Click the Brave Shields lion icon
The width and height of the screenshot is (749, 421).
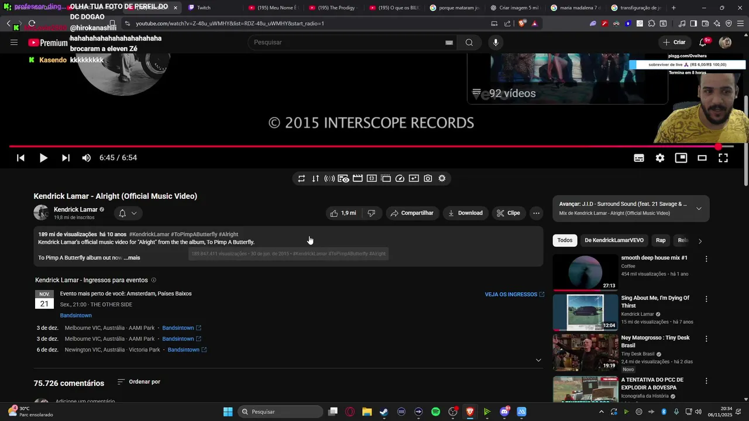pyautogui.click(x=523, y=23)
